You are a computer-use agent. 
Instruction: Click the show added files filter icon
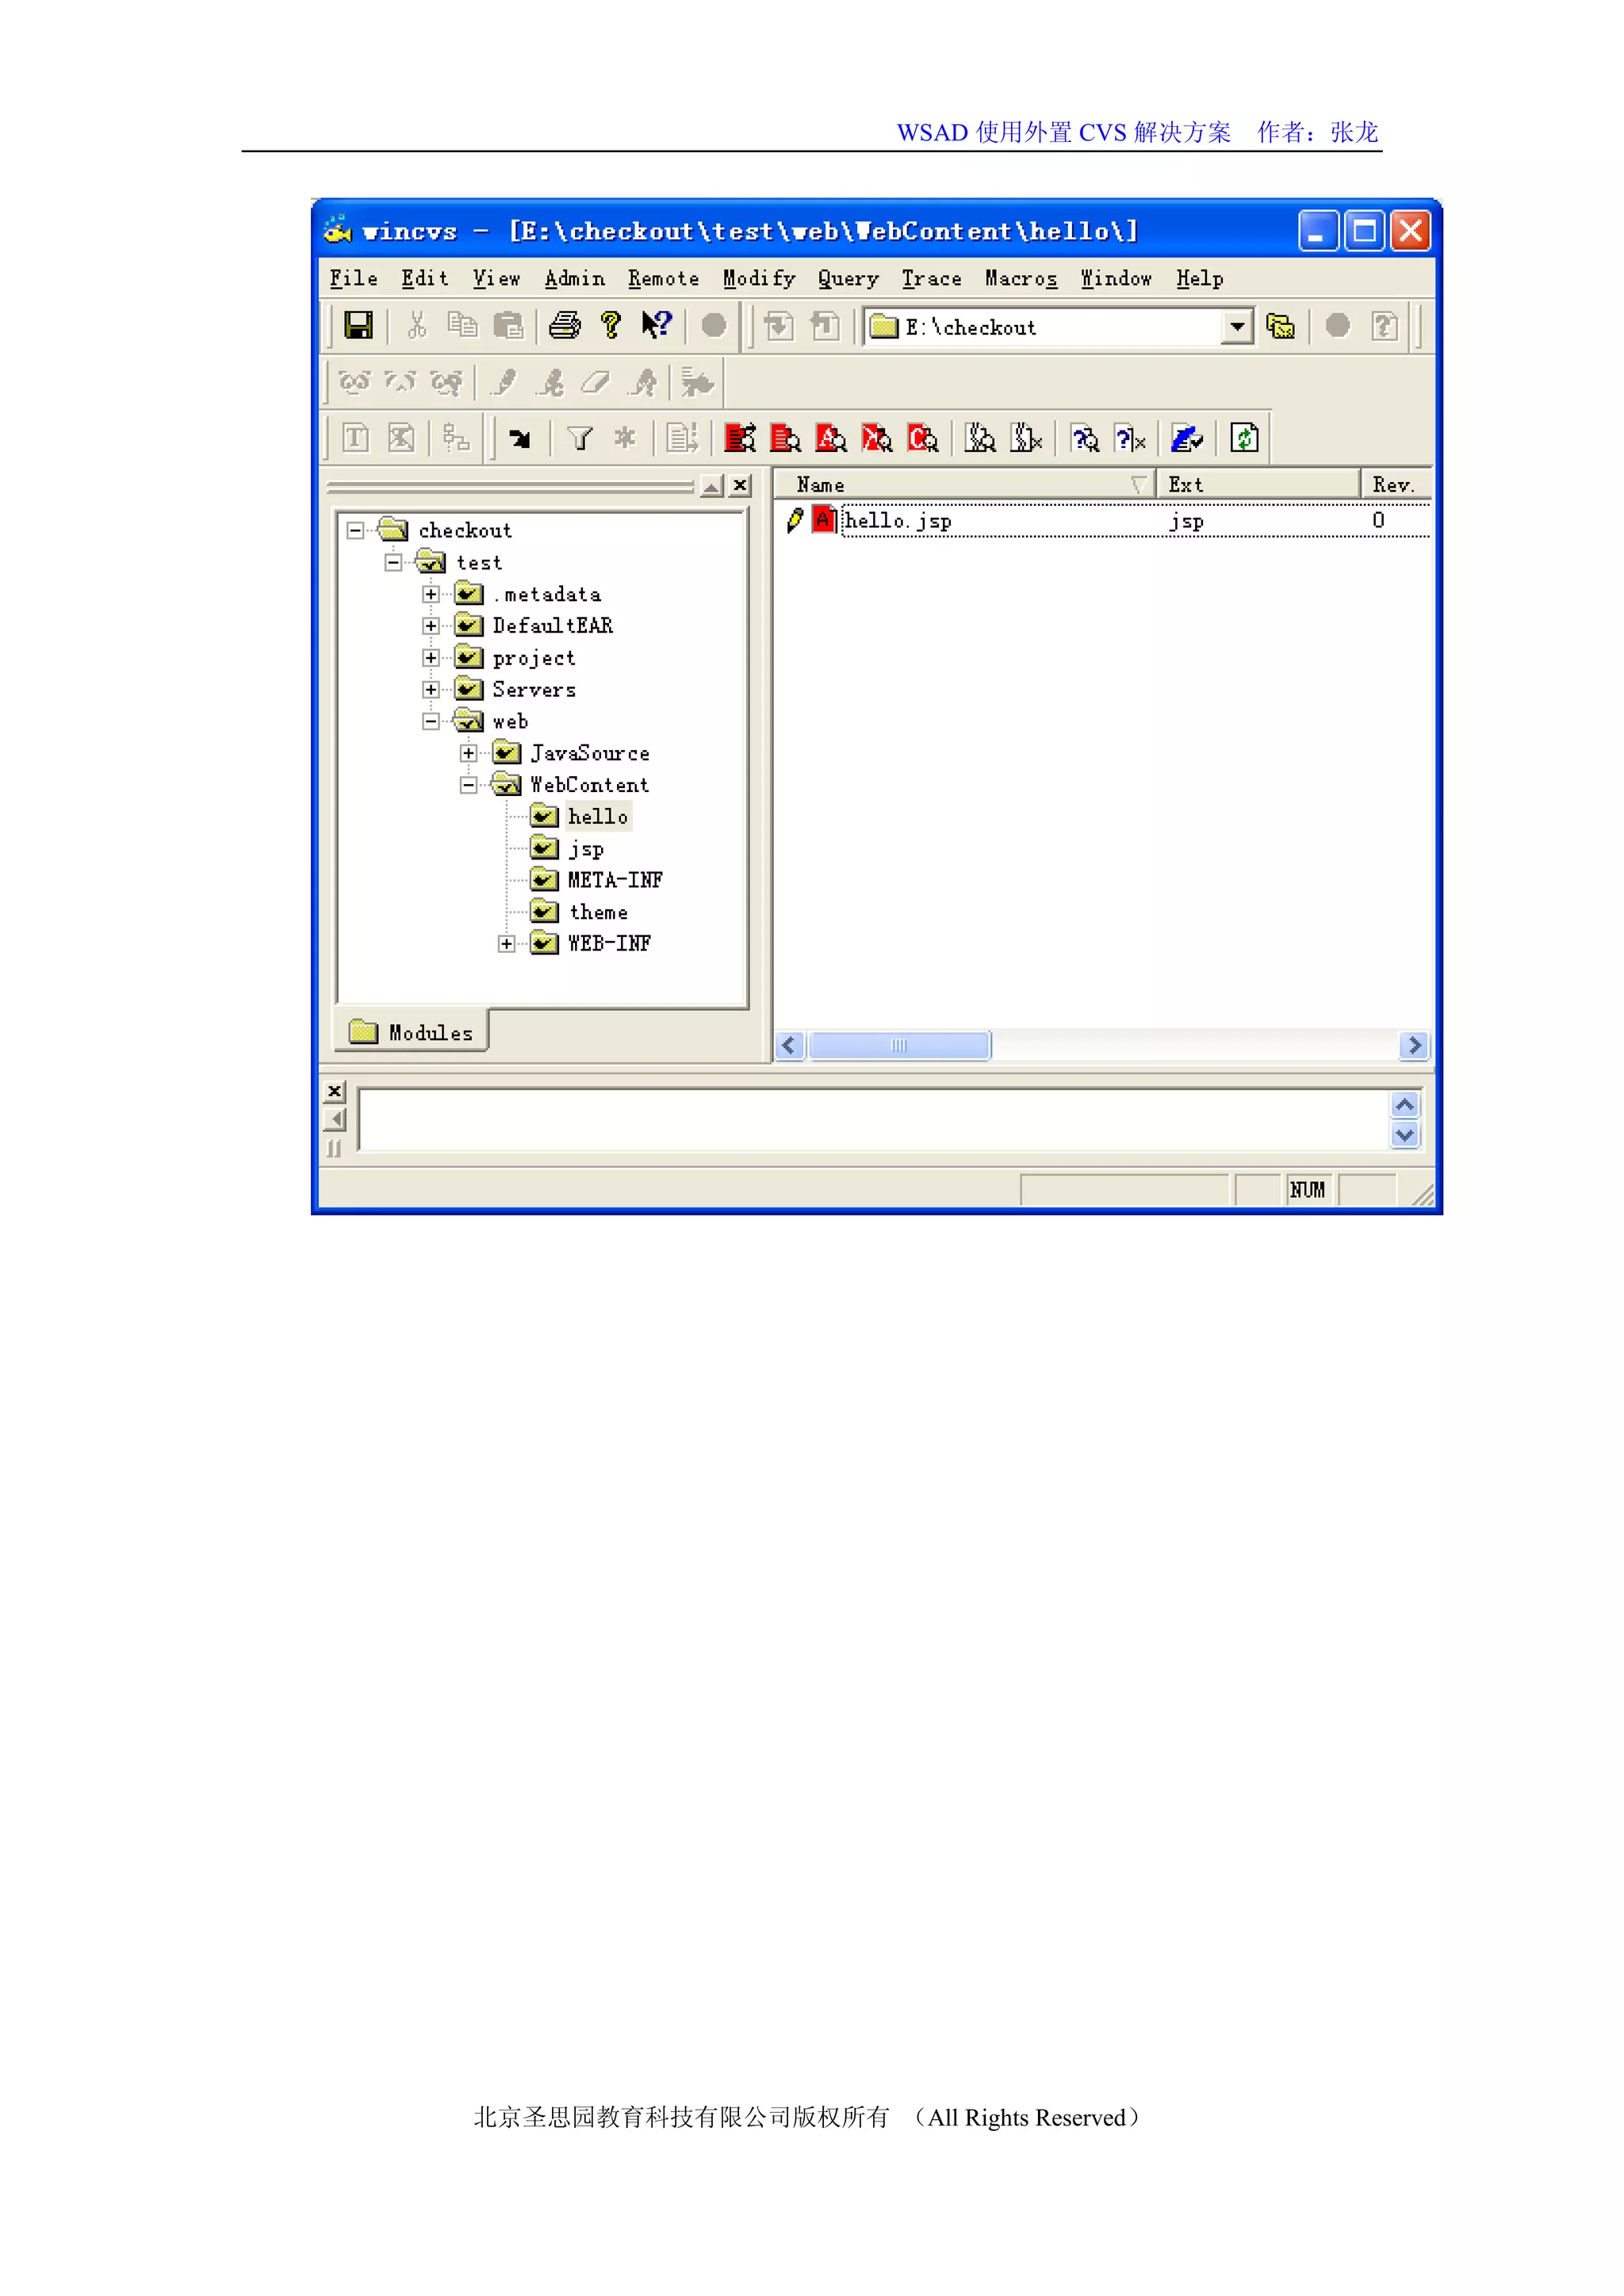click(x=831, y=439)
